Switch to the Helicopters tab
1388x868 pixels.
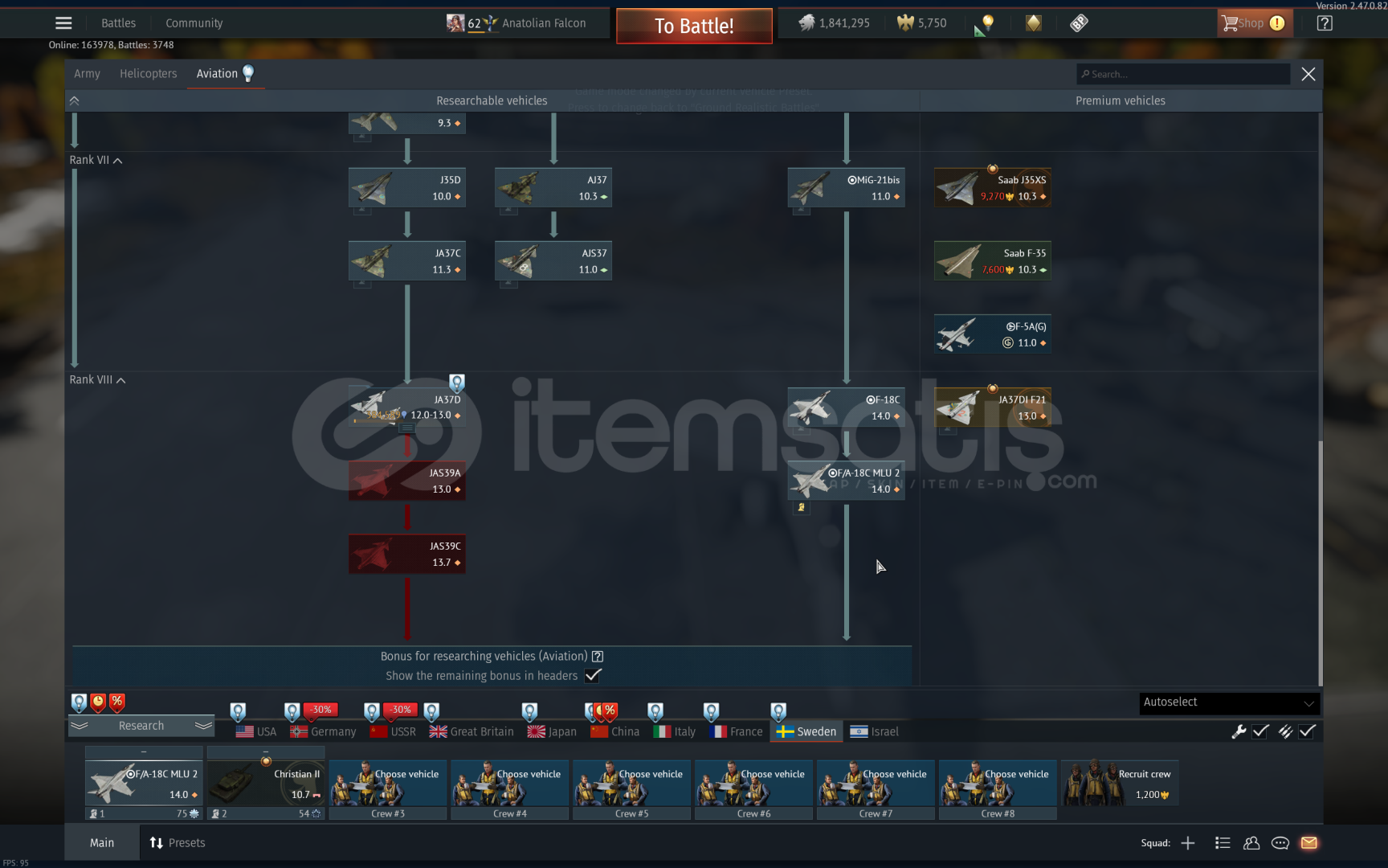pos(148,73)
